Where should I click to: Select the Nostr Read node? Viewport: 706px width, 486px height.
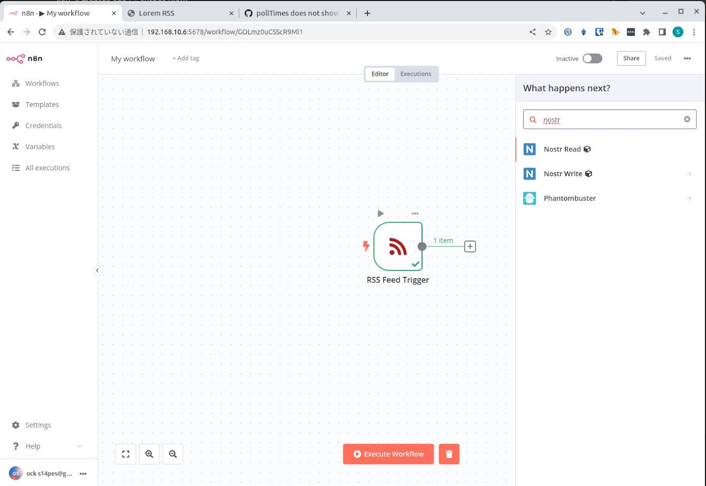coord(609,149)
